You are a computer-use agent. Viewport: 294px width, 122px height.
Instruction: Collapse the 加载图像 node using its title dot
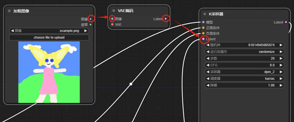coord(9,11)
